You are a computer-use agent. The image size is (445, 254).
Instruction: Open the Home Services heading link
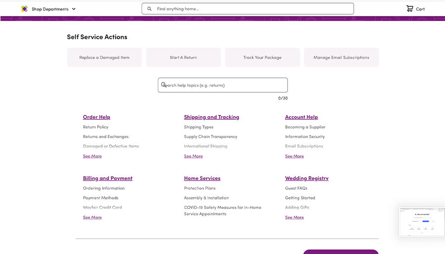pyautogui.click(x=202, y=178)
